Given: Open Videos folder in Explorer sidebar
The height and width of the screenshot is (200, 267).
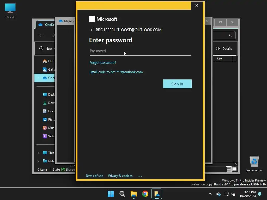Looking at the screenshot, I should click(x=48, y=136).
